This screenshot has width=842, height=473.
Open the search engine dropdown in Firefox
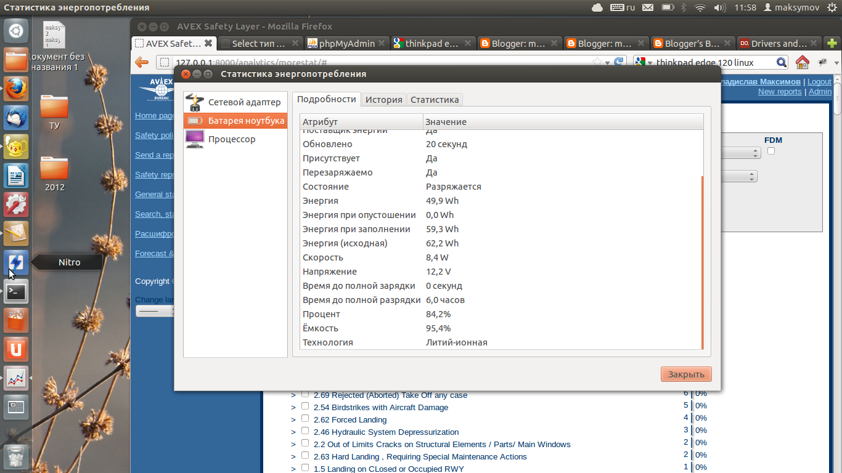click(x=644, y=62)
